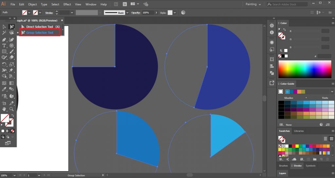
Task: Open the Transform panel icon
Action: coord(272,59)
